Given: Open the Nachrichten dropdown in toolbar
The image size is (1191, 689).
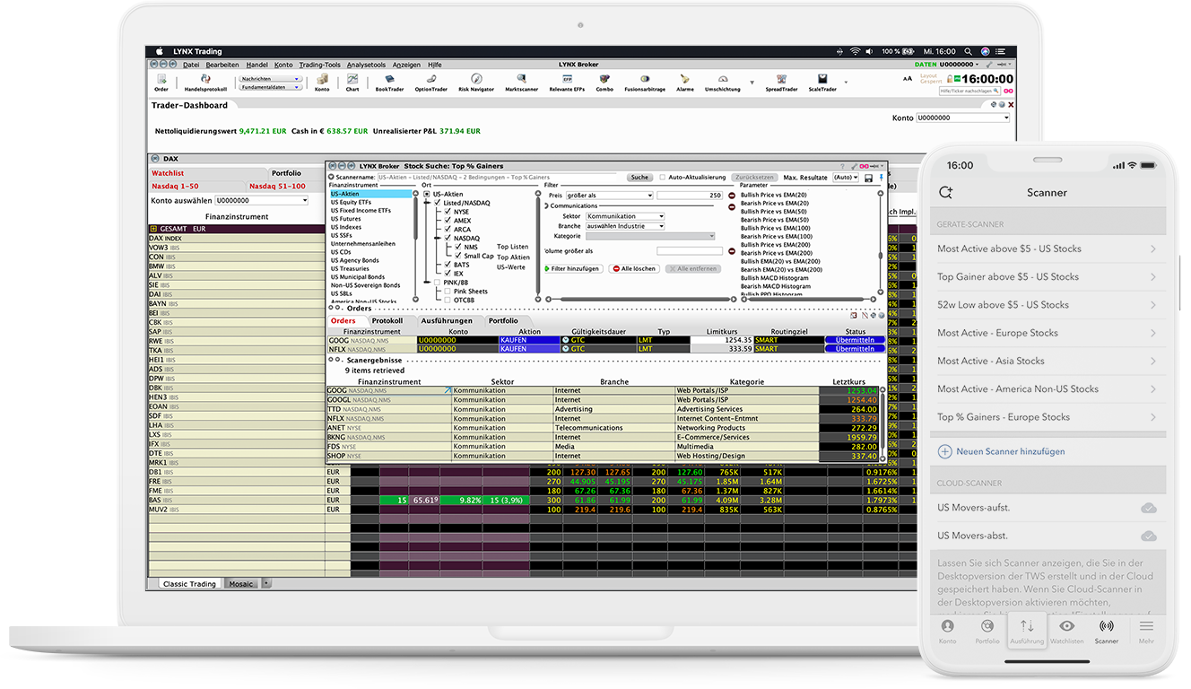Looking at the screenshot, I should tap(271, 79).
